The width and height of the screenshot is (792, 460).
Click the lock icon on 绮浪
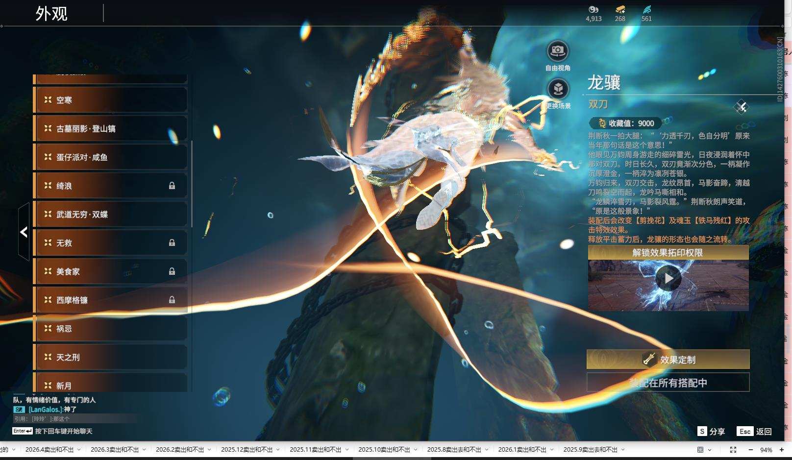pos(172,186)
